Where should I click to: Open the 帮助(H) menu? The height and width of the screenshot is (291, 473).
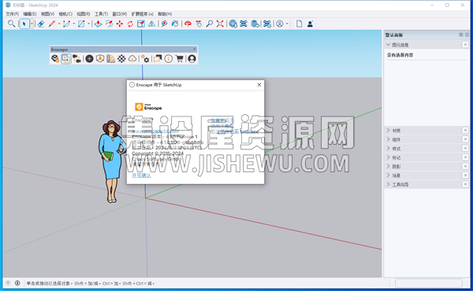tap(165, 14)
